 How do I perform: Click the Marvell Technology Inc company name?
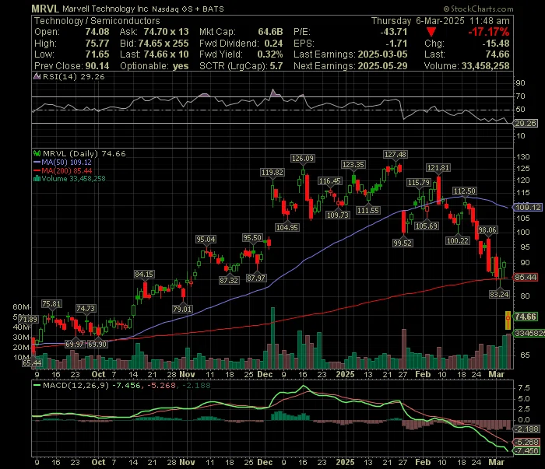pos(105,9)
